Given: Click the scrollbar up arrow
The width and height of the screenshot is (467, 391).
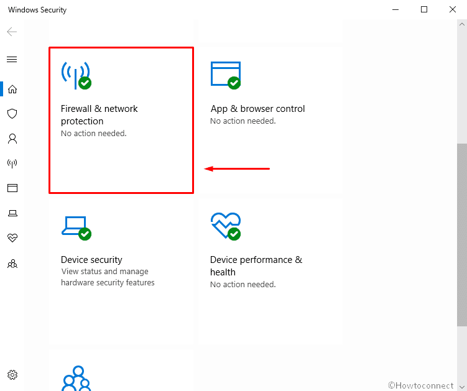Looking at the screenshot, I should point(462,24).
